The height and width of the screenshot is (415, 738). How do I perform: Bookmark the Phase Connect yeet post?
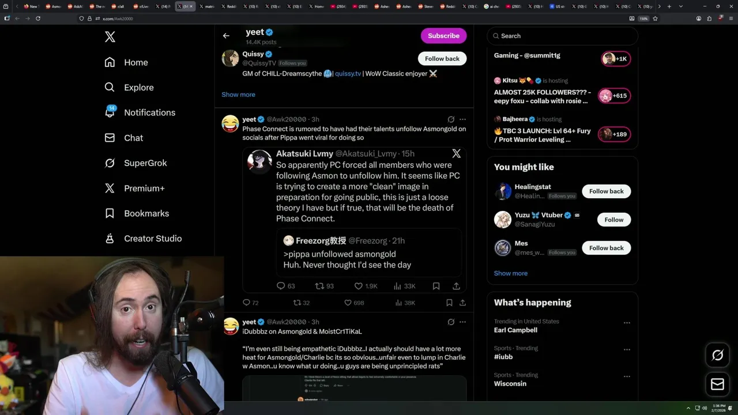pos(449,303)
